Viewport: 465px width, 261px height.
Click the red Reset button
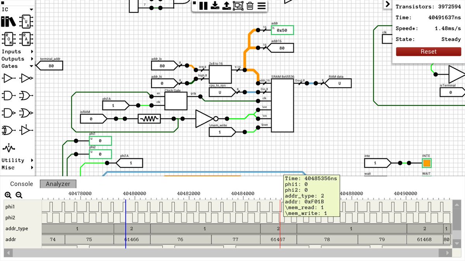[x=428, y=51]
